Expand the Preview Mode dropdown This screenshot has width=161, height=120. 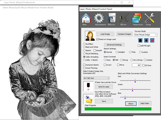[x=146, y=35]
